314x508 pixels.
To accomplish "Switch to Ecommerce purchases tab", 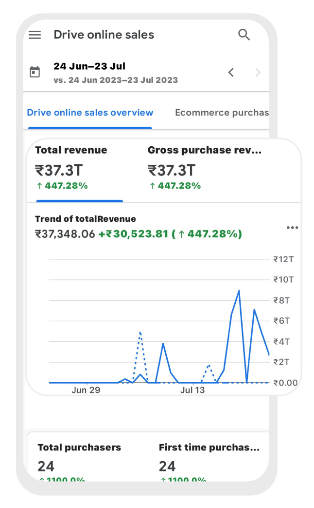I will click(x=222, y=113).
